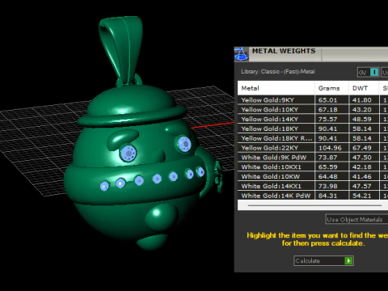Click the green Calculate arrow icon
The width and height of the screenshot is (388, 291).
[x=348, y=260]
